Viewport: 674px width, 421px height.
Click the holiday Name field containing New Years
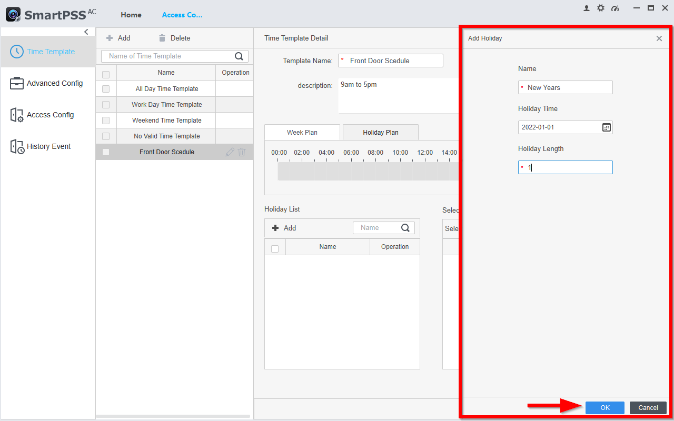[566, 87]
